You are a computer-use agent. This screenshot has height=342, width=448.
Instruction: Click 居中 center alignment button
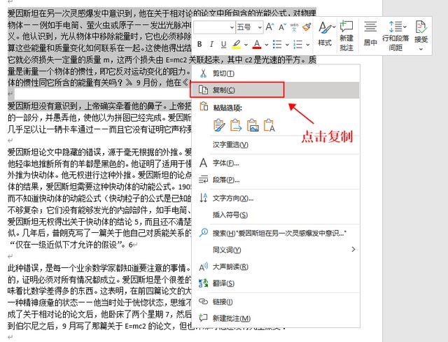(370, 34)
